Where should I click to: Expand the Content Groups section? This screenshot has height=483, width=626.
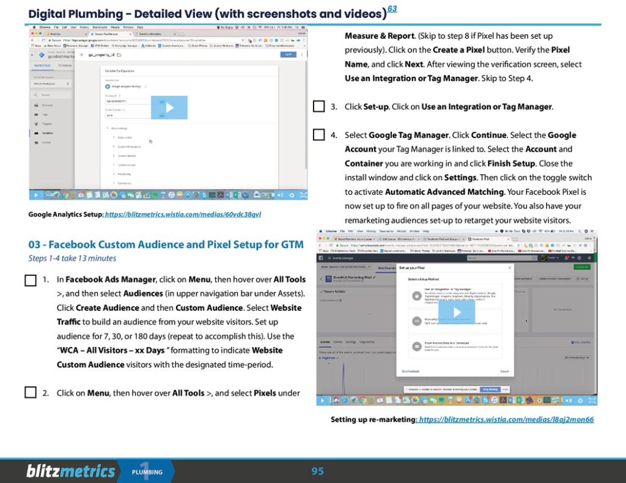tap(124, 165)
